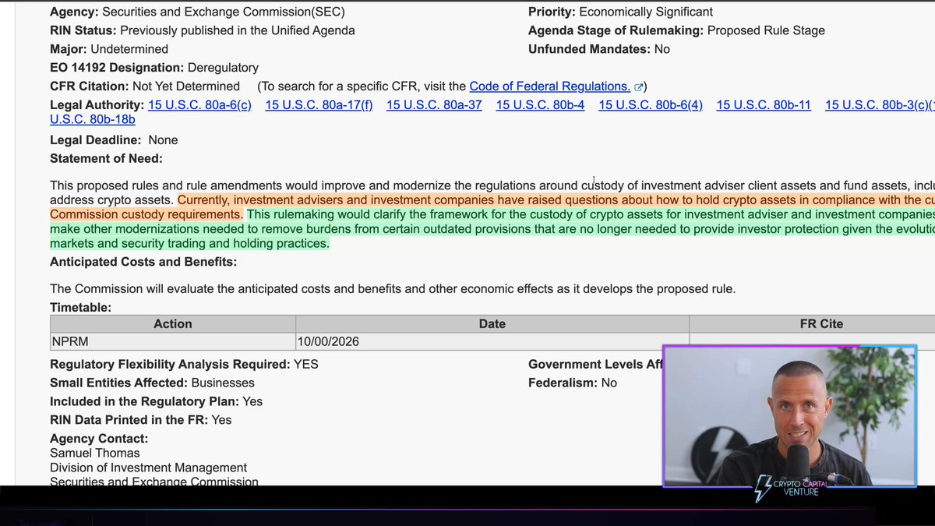
Task: Click the Action column header in Timetable
Action: pyautogui.click(x=173, y=323)
